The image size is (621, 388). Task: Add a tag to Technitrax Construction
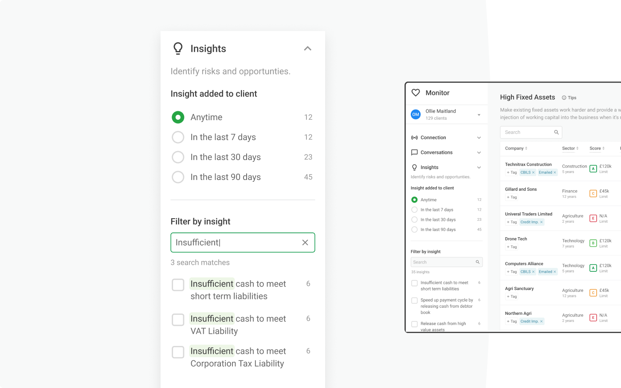click(x=512, y=172)
